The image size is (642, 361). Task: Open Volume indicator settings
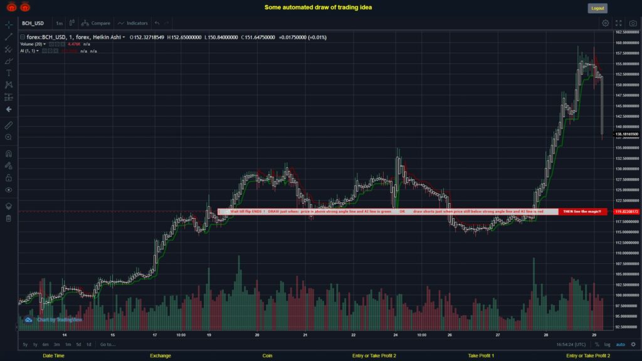(57, 44)
